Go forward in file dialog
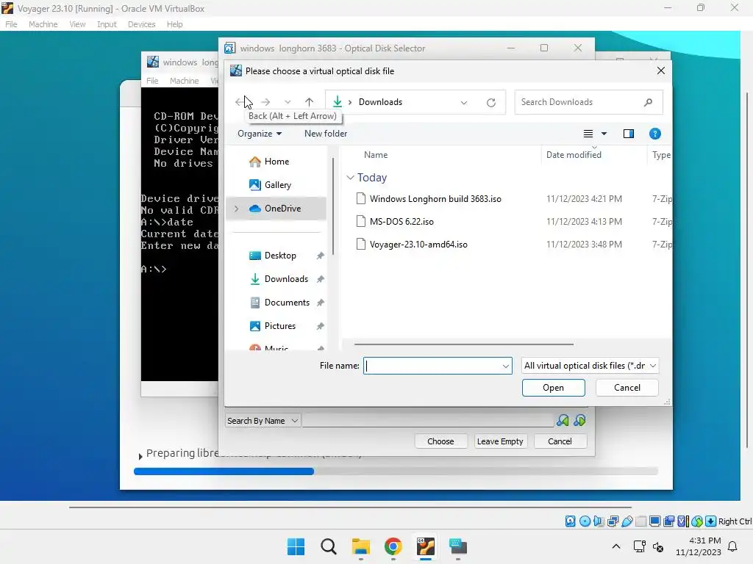 [265, 102]
